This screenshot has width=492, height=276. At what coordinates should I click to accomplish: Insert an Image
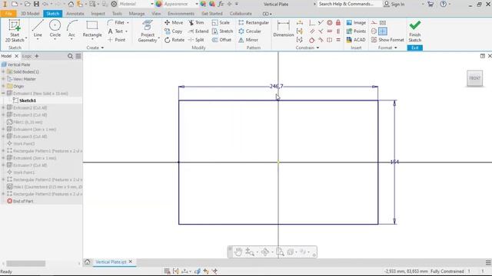pyautogui.click(x=356, y=22)
